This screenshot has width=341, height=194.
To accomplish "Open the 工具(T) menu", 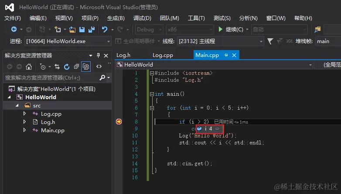I will point(196,18).
